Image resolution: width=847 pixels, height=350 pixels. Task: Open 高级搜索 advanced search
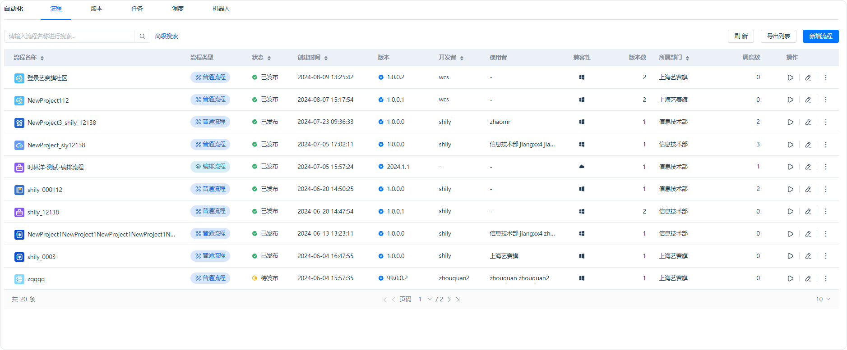point(167,36)
